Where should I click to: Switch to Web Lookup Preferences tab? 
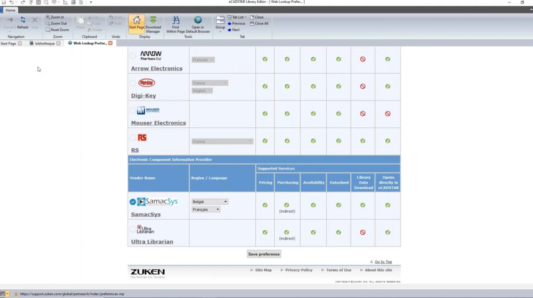coord(90,43)
